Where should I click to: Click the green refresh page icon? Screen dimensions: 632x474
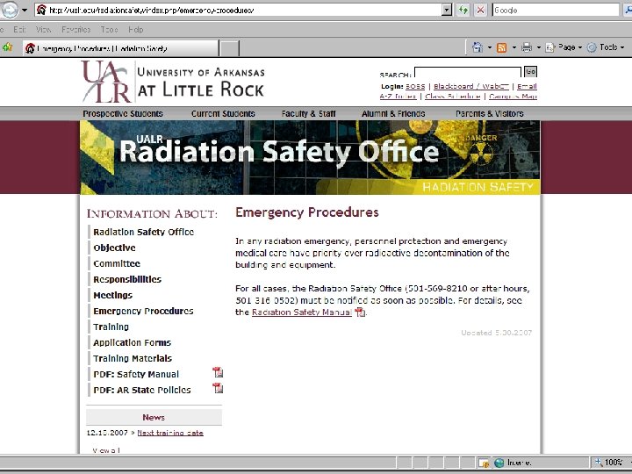tap(463, 10)
